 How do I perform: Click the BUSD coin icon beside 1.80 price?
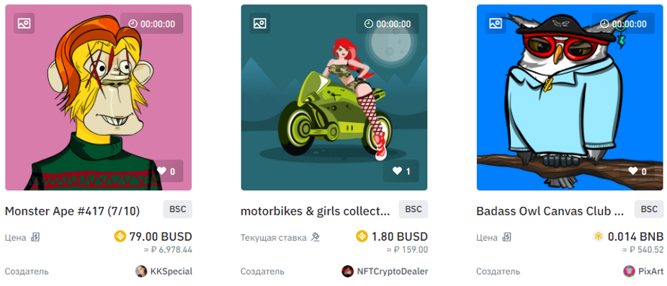pyautogui.click(x=362, y=236)
